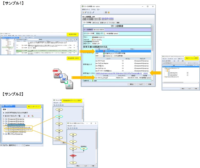Click the first toolbar icon in release request window

coord(83,12)
